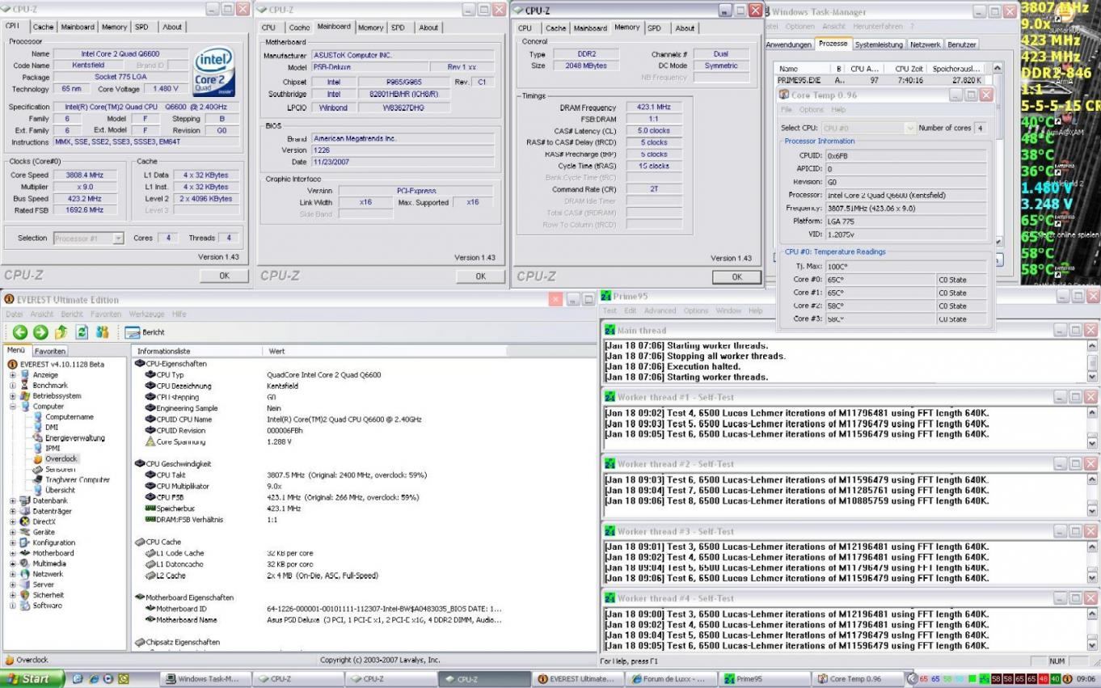Viewport: 1101px width, 688px height.
Task: Sort by Speicherauslastung column header in Task-Manager
Action: [x=956, y=69]
